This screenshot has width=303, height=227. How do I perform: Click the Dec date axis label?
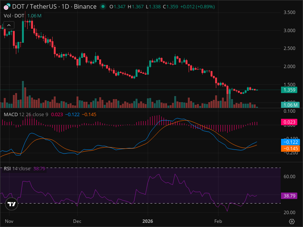[77, 221]
